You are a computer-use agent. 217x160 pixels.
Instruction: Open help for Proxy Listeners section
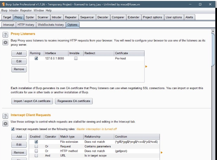tap(5, 35)
